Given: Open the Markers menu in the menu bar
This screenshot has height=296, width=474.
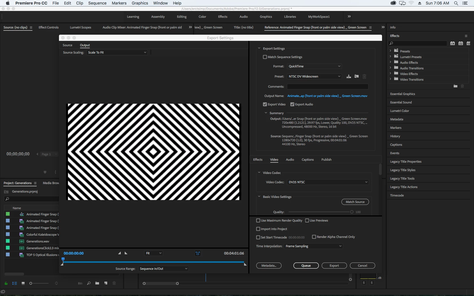Looking at the screenshot, I should point(119,3).
